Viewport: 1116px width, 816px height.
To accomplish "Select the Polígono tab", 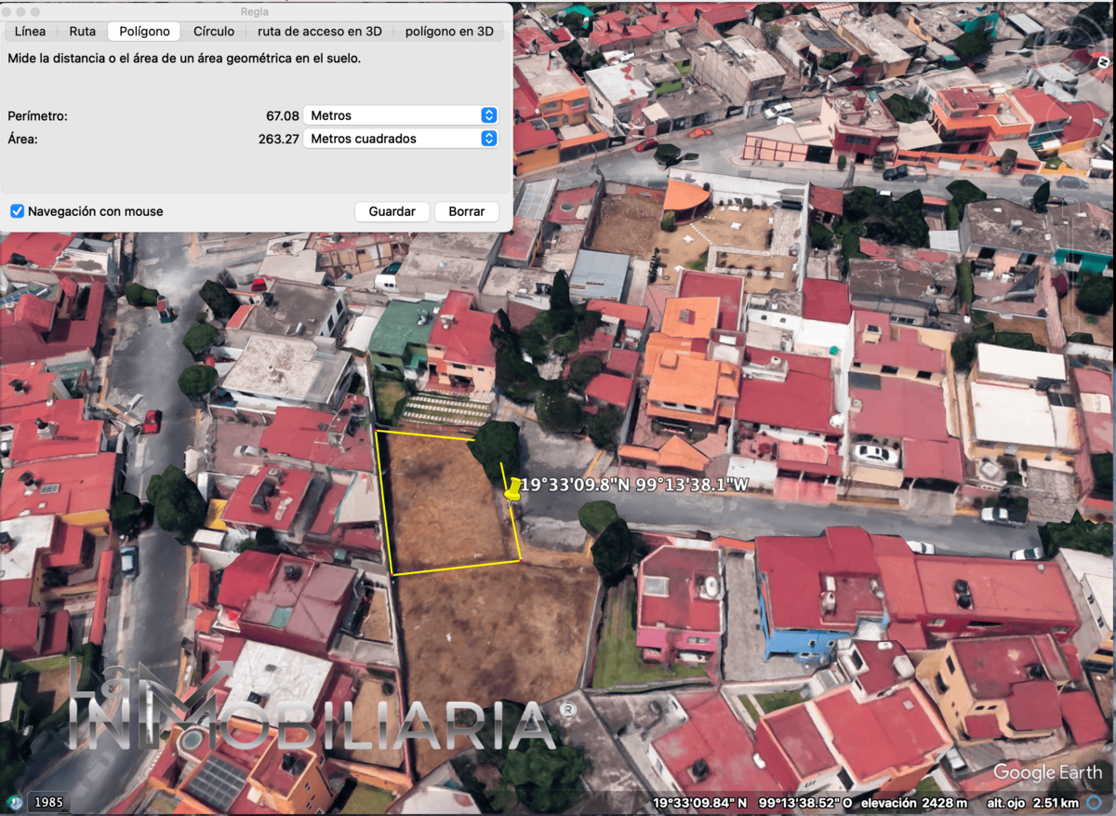I will click(x=144, y=31).
